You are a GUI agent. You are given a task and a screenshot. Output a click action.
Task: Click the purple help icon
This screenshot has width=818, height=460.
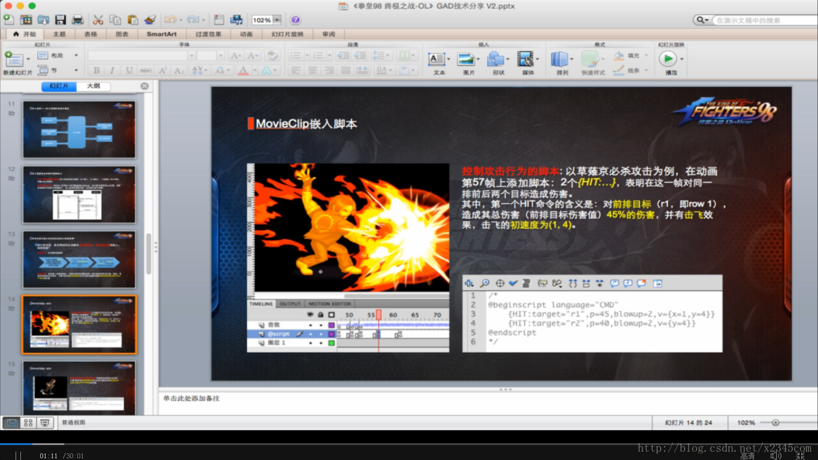(295, 20)
